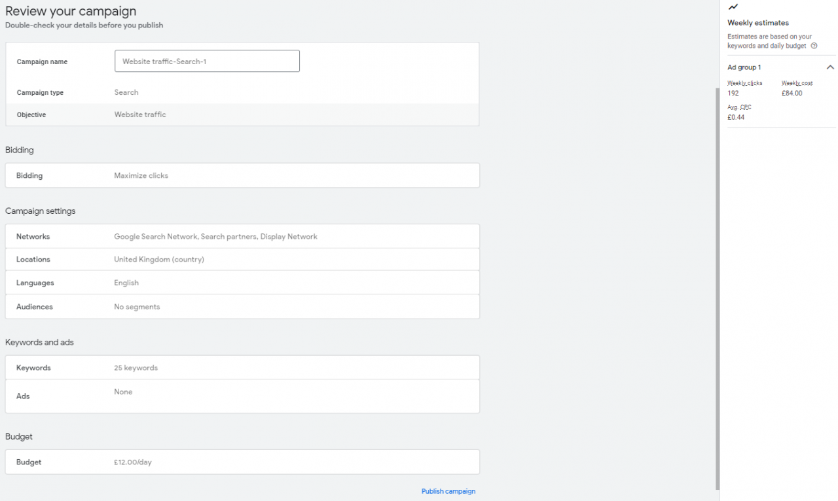Select the Audiences row with No segments
This screenshot has height=501, width=838.
[x=242, y=306]
